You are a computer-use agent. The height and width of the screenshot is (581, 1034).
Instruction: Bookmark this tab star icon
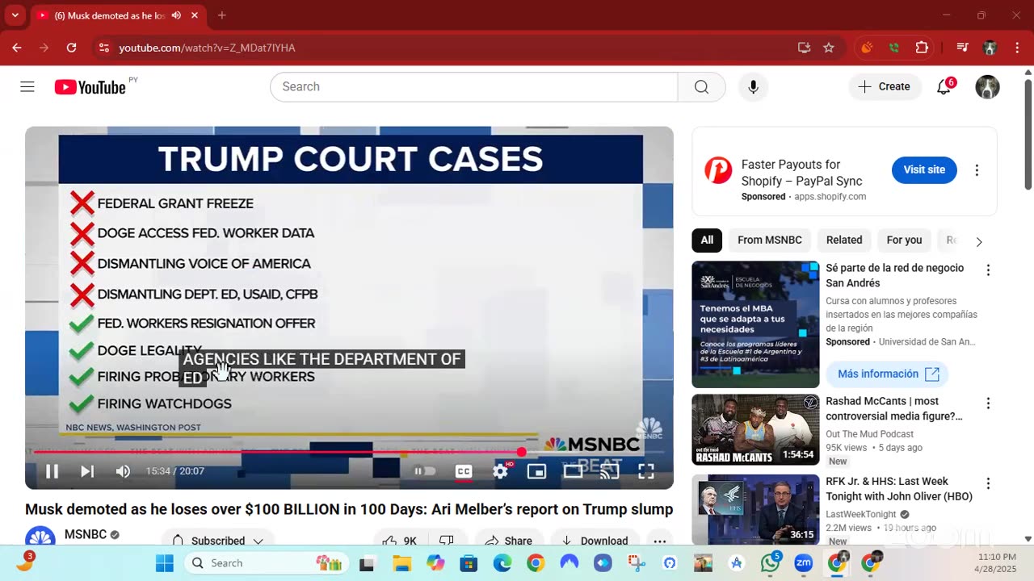(829, 48)
